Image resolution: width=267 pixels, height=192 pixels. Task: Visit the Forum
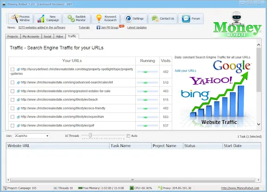(x=191, y=18)
